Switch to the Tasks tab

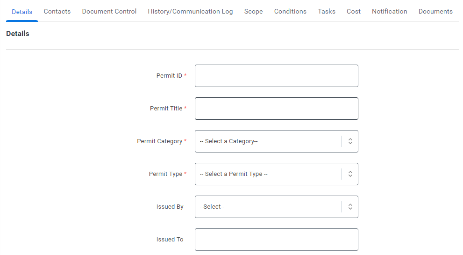point(327,12)
